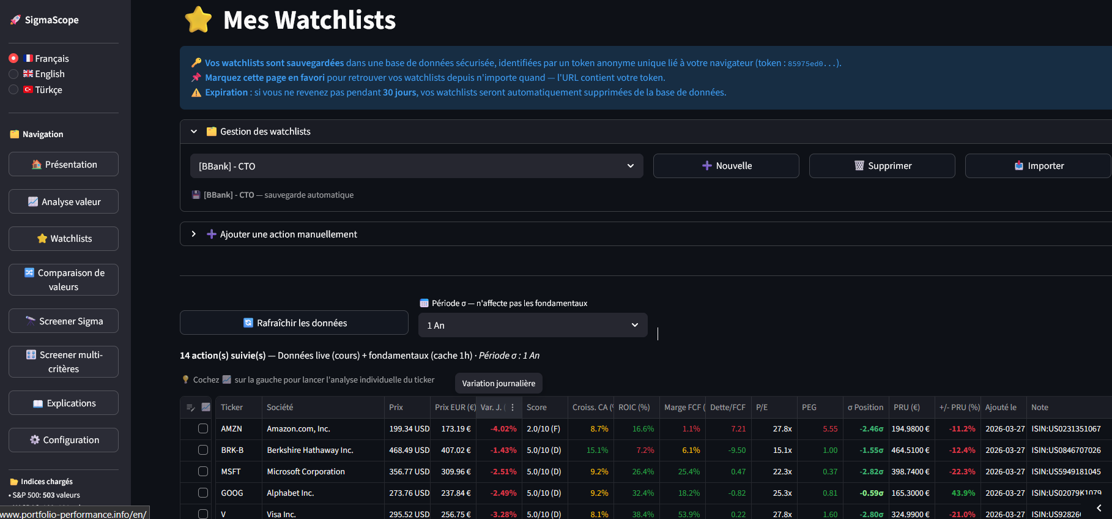The height and width of the screenshot is (519, 1112).
Task: Open the [BBank] - CTO watchlist dropdown
Action: click(x=416, y=166)
